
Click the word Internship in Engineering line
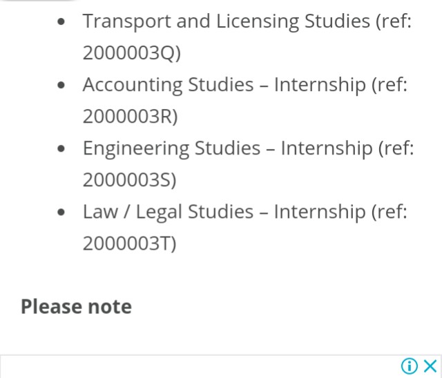(326, 148)
